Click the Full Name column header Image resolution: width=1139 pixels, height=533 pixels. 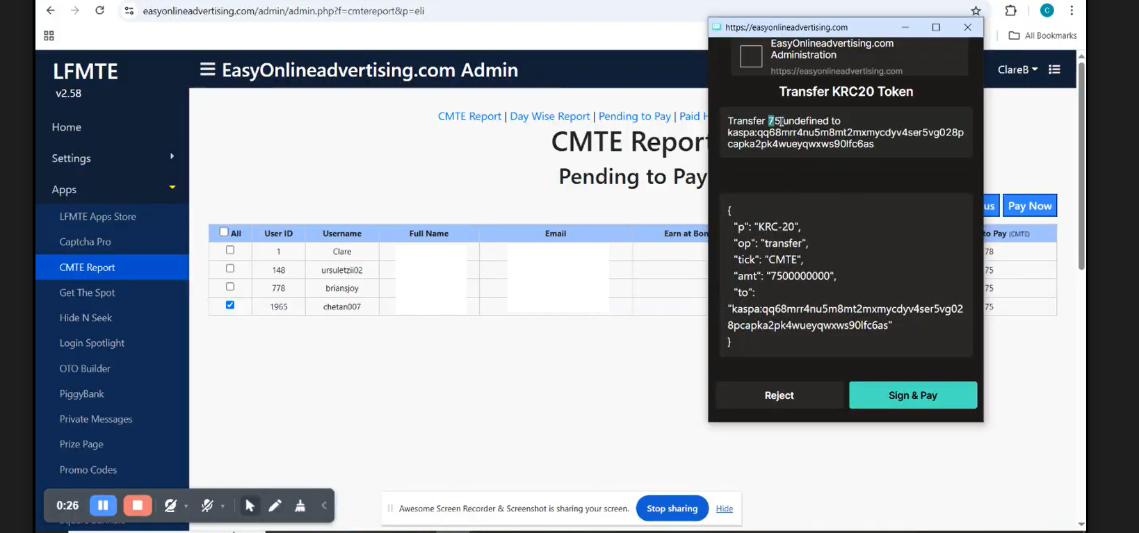[x=429, y=233]
